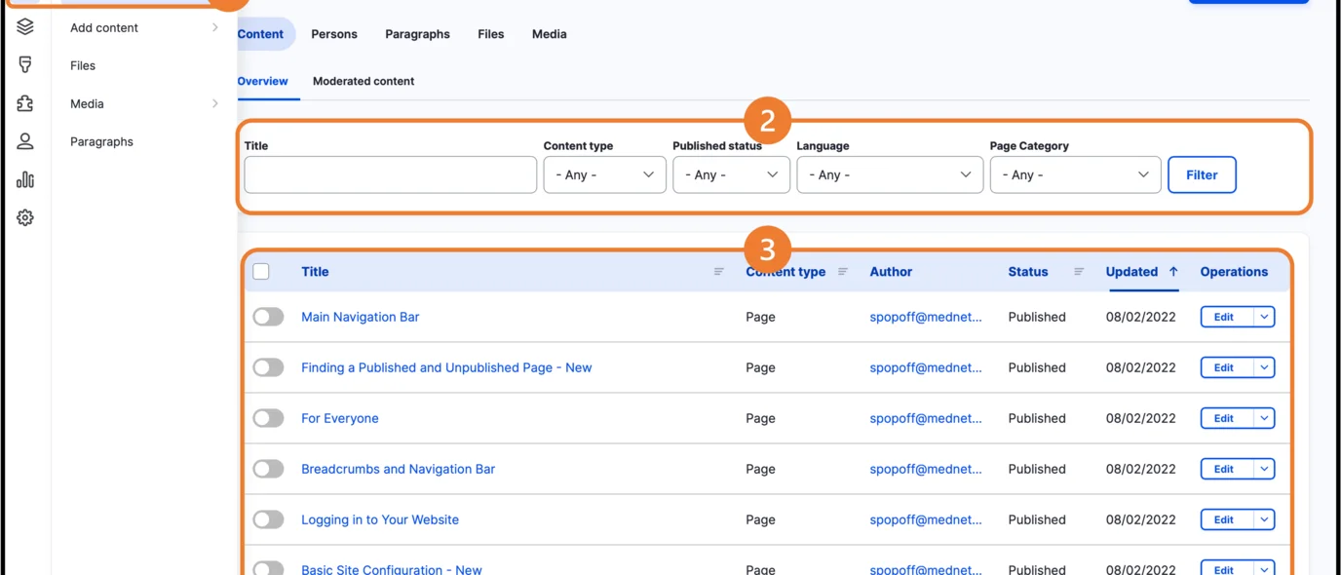Click Published status in Main Navigation Bar row

tap(1037, 317)
